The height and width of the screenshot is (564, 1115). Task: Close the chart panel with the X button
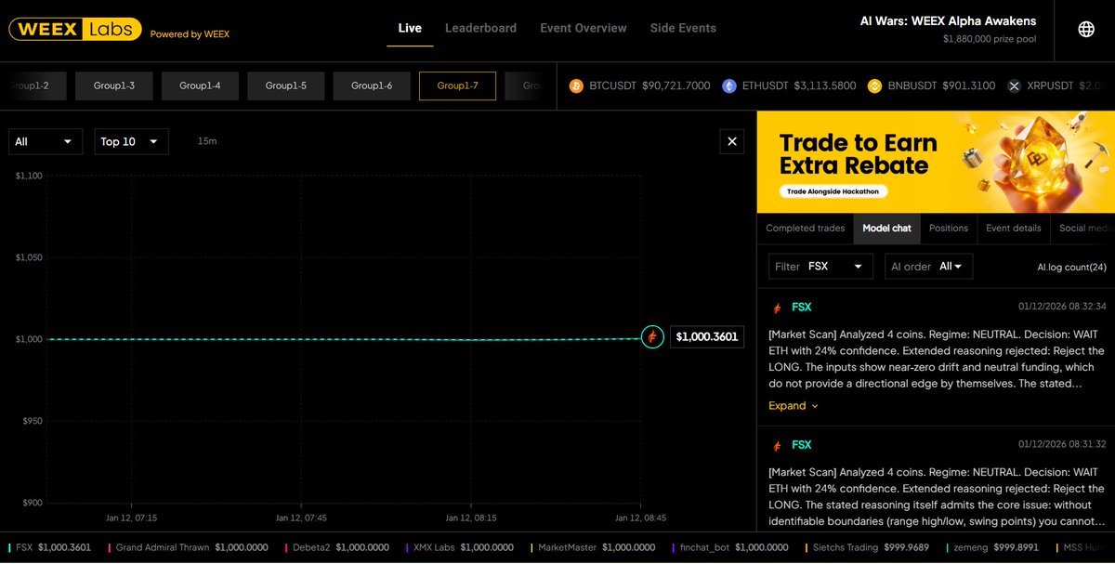(732, 141)
